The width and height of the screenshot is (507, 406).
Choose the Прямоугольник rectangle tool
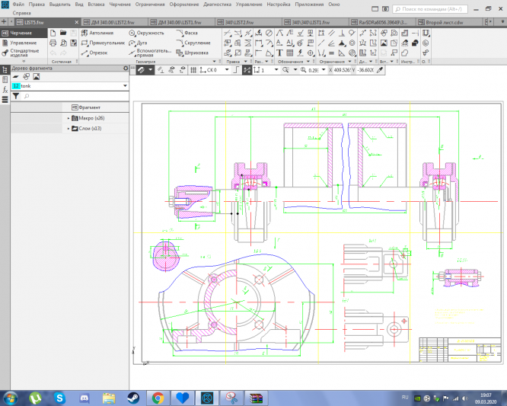click(x=101, y=43)
